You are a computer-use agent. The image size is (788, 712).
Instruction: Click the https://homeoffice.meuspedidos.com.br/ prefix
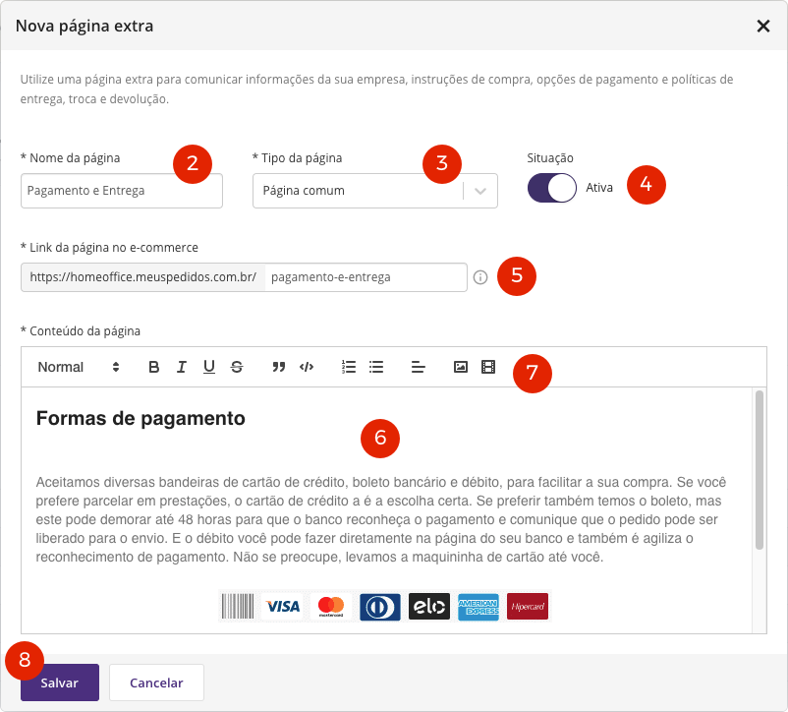point(143,277)
